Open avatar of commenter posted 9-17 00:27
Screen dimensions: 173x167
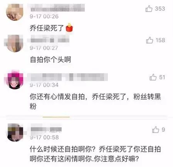pyautogui.click(x=14, y=43)
